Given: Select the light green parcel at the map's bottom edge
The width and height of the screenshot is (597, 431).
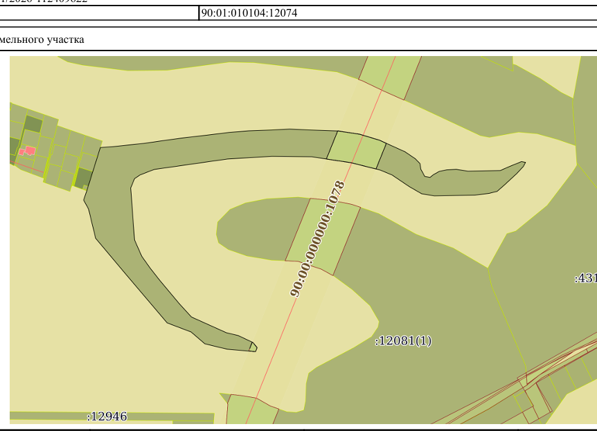Looking at the screenshot, I should click(252, 410).
